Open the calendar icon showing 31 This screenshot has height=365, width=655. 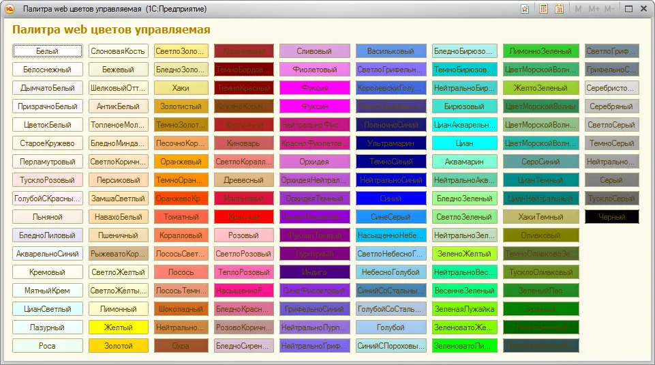(560, 9)
